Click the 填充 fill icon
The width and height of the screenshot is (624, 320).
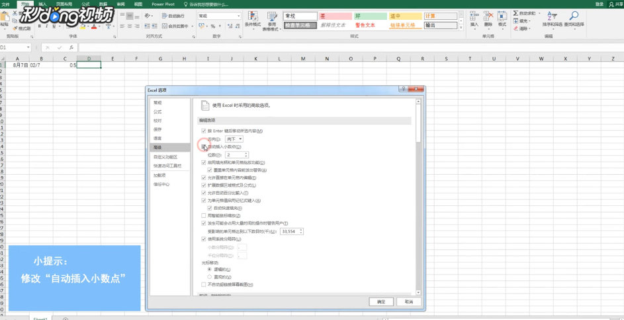point(515,21)
